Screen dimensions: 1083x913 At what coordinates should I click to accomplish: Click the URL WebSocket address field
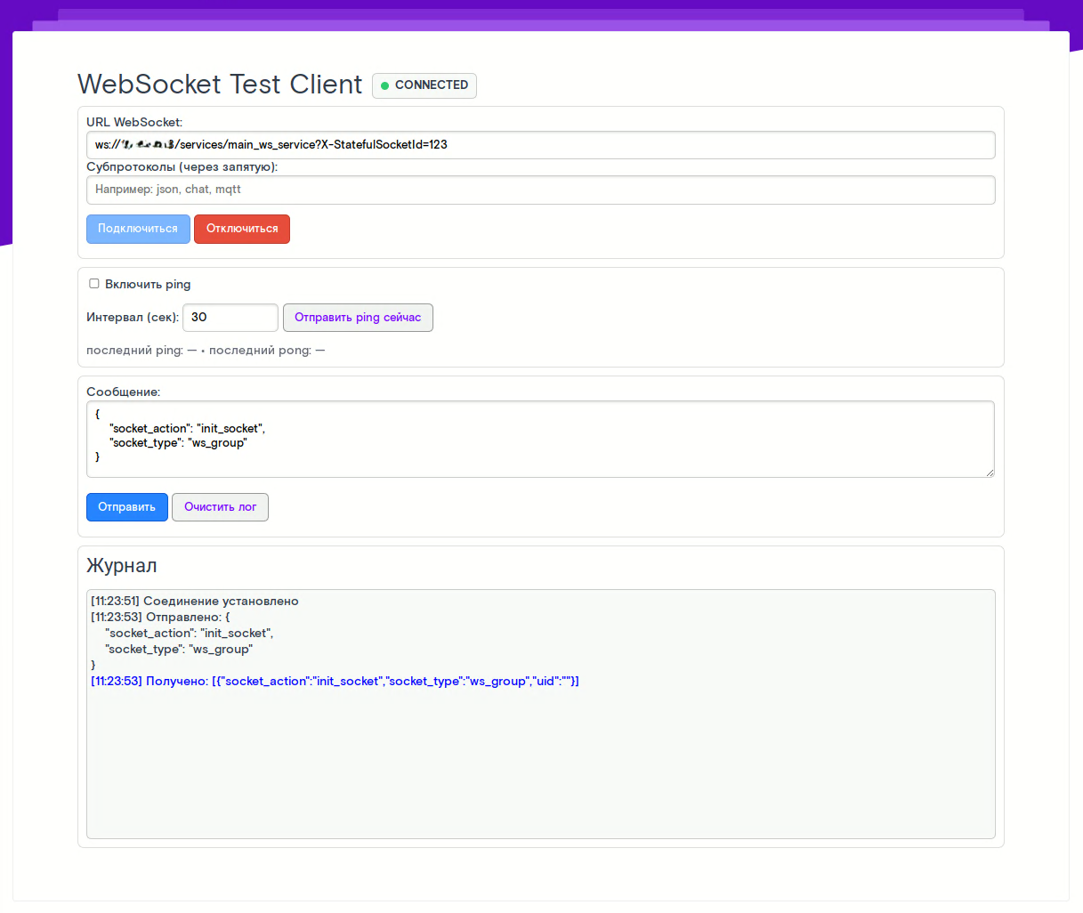click(x=540, y=145)
